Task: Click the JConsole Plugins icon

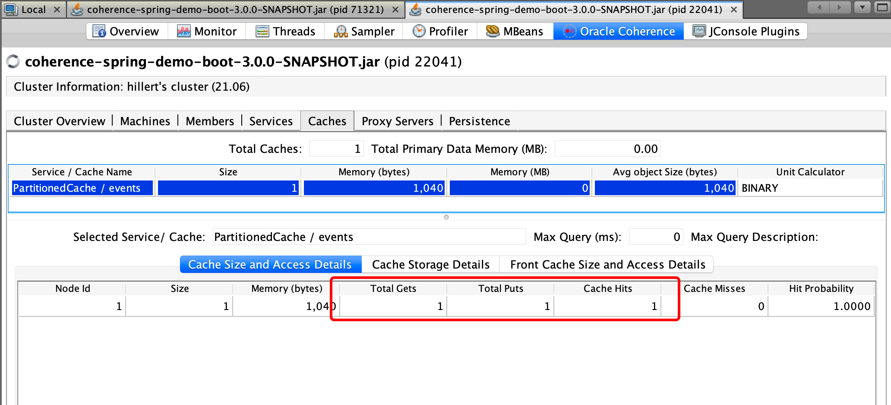Action: click(x=699, y=32)
